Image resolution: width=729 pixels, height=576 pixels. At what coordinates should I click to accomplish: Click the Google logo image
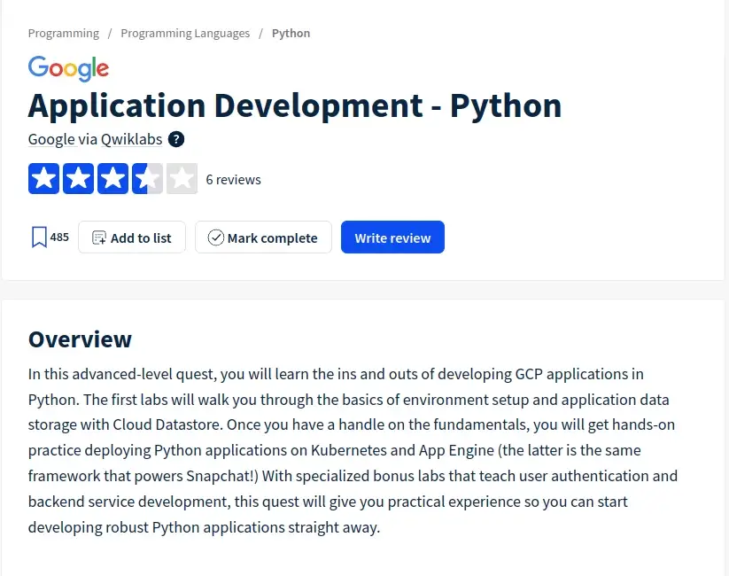click(68, 69)
